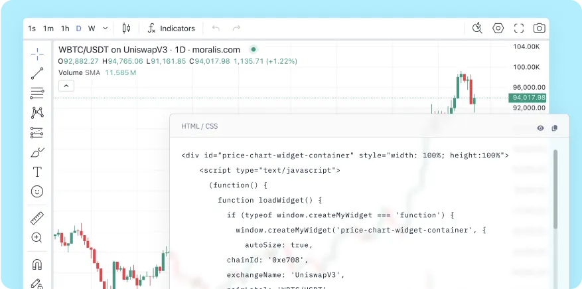Select the trend line tool

click(x=37, y=74)
